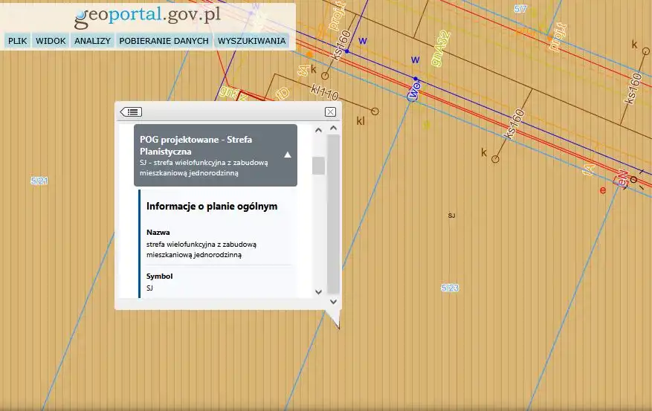Click parcel label 5/7 on the map
The width and height of the screenshot is (652, 411).
[520, 9]
